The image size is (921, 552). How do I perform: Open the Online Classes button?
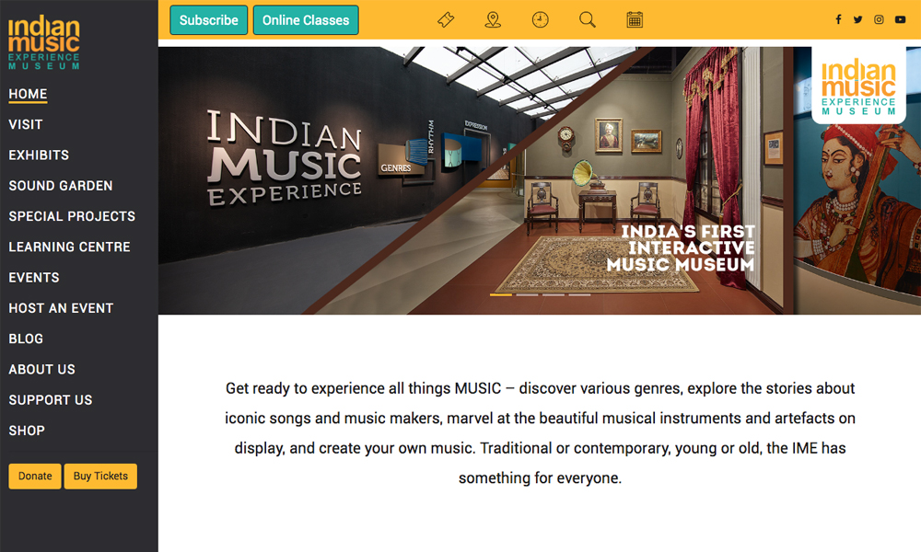[x=306, y=20]
